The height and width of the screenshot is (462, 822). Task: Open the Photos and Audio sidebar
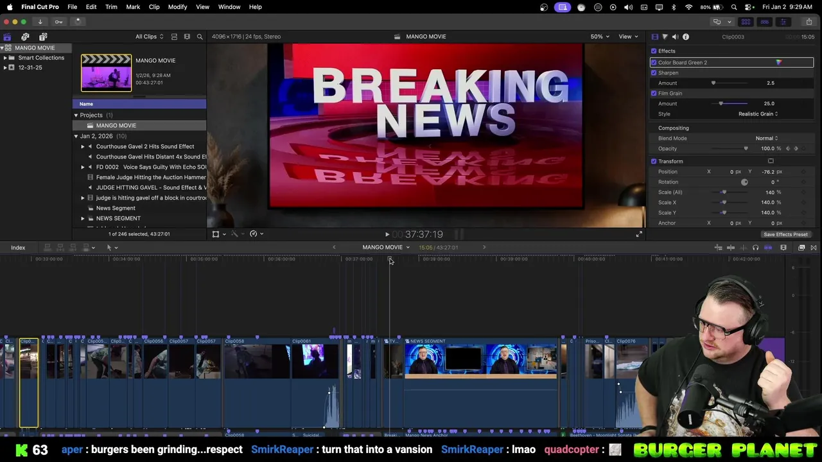pyautogui.click(x=25, y=37)
